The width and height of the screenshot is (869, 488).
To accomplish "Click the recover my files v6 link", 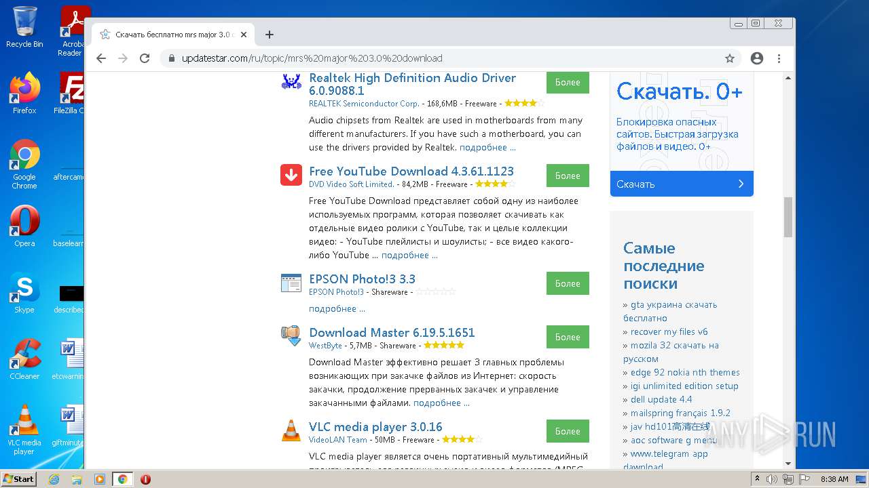I will point(669,332).
